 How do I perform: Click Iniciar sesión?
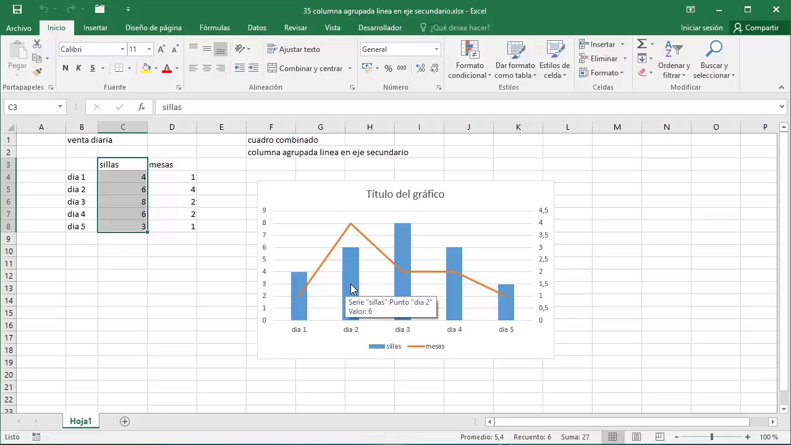(x=701, y=28)
